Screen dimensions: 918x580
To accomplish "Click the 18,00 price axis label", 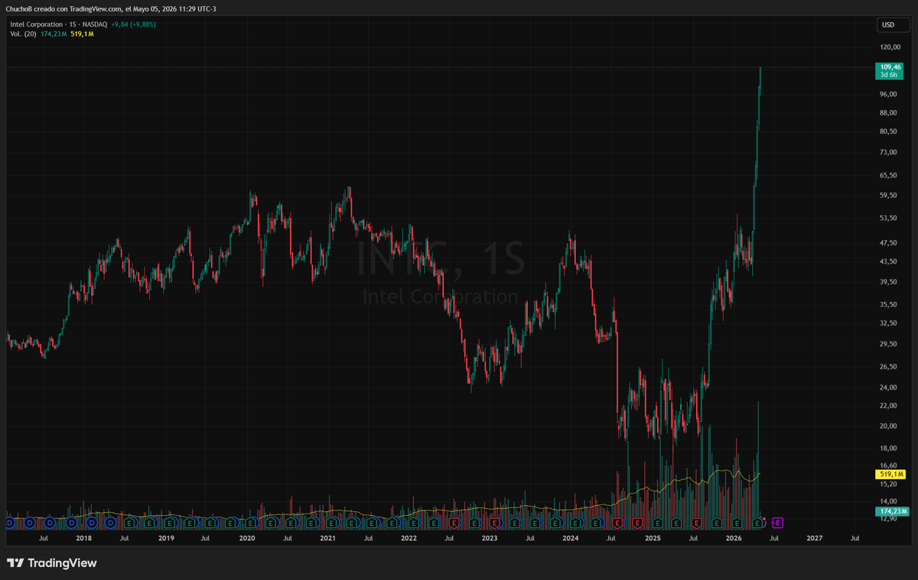I will point(888,449).
